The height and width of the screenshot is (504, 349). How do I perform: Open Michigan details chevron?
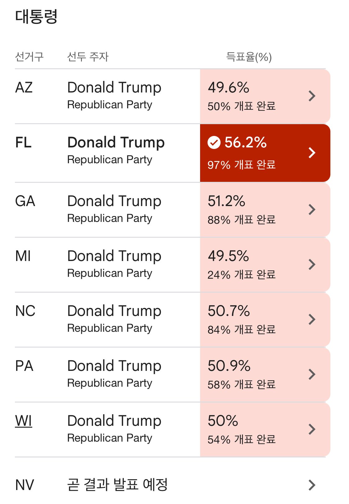pos(312,264)
